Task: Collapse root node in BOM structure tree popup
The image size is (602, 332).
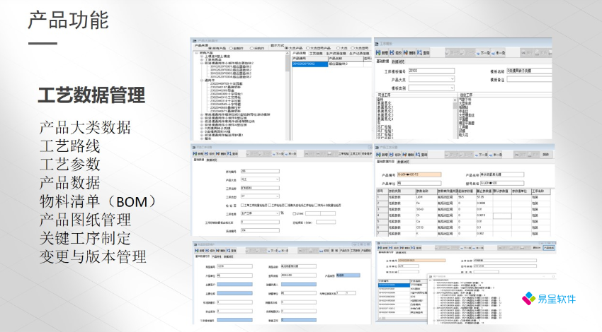Action: tap(431, 280)
